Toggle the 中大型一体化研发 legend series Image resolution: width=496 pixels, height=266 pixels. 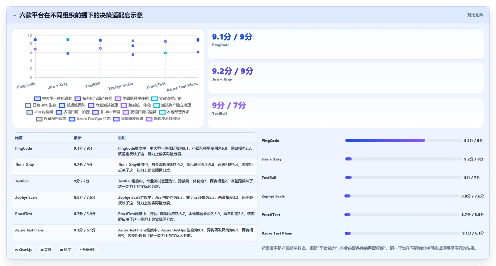click(x=53, y=98)
